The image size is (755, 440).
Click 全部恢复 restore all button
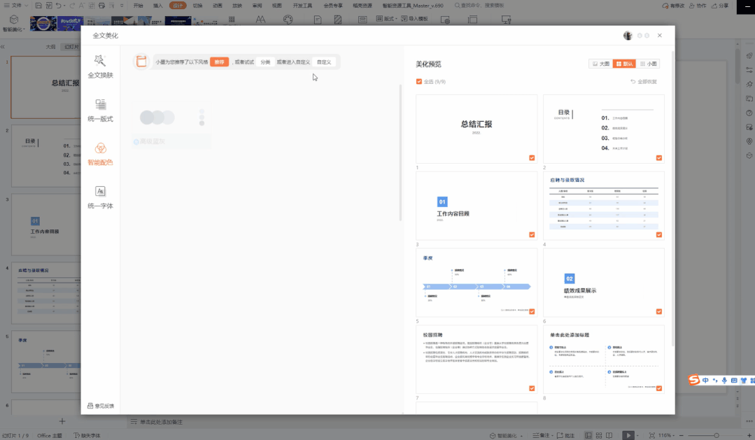(644, 82)
